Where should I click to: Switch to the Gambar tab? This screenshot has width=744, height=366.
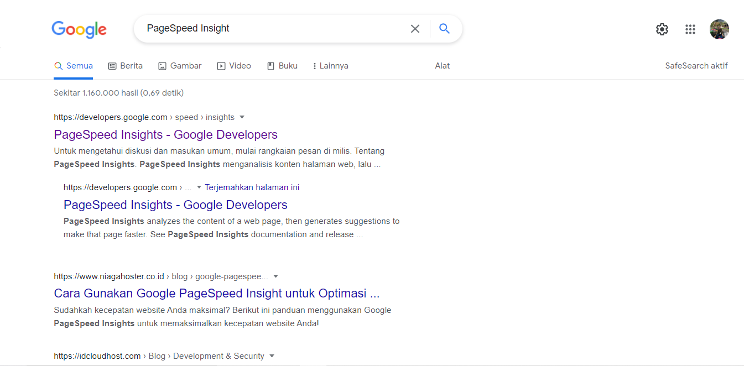(x=180, y=66)
